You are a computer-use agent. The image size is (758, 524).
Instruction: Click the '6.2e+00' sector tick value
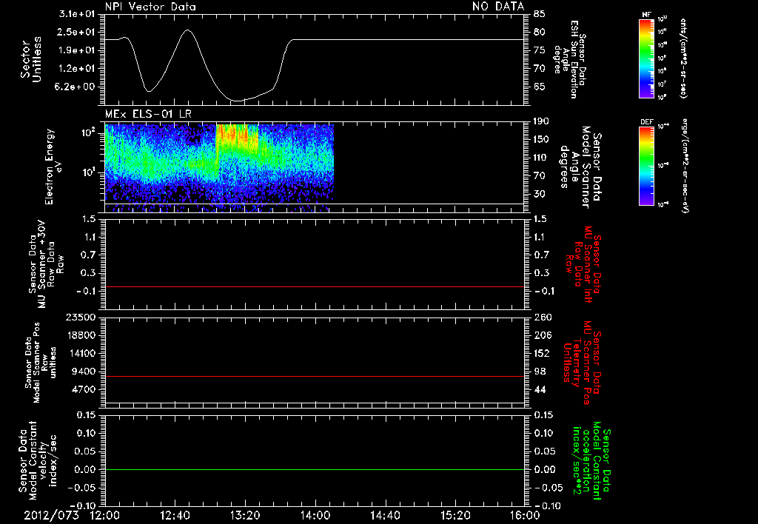[76, 87]
